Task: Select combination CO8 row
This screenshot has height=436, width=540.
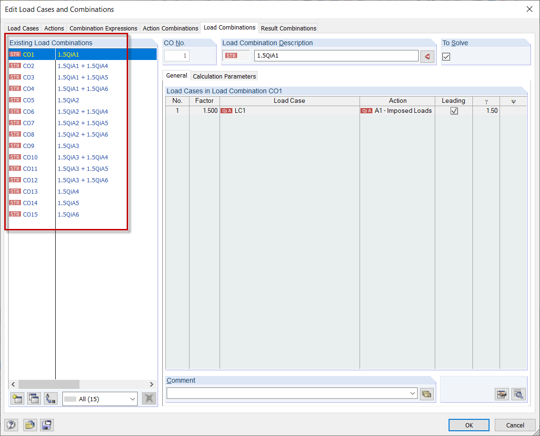Action: [x=83, y=135]
